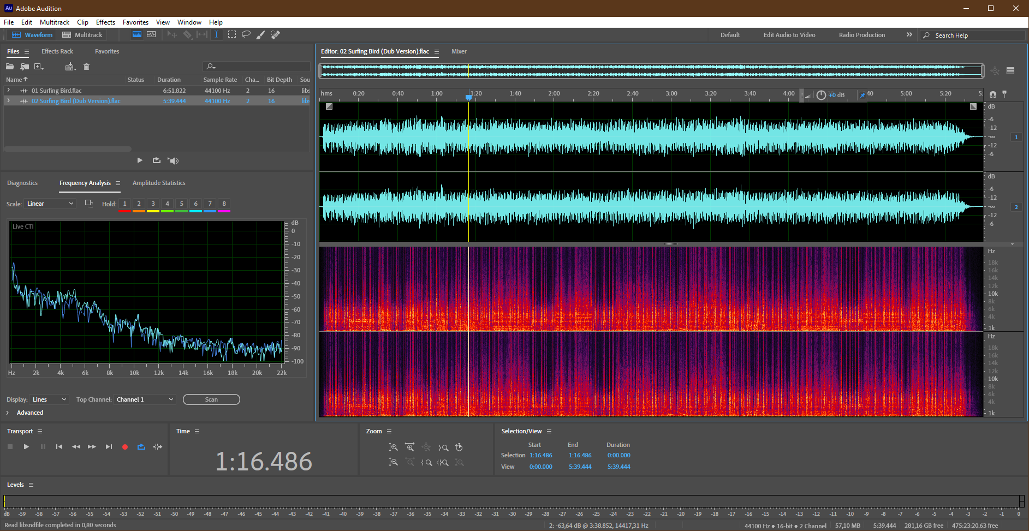Toggle Show Spectral Pitch Display
This screenshot has height=531, width=1029.
tap(151, 34)
